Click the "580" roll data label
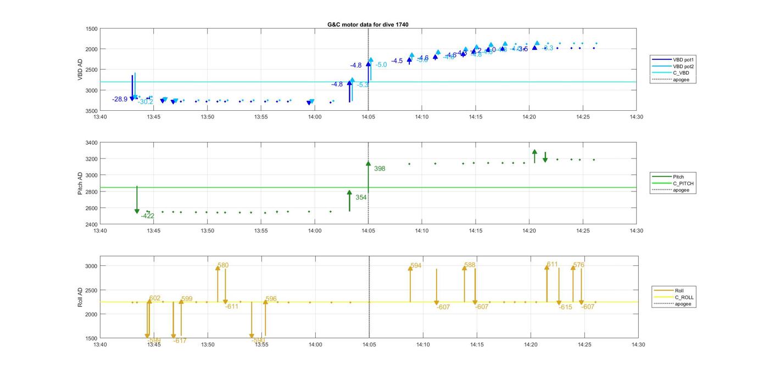The width and height of the screenshot is (769, 380). pos(223,265)
